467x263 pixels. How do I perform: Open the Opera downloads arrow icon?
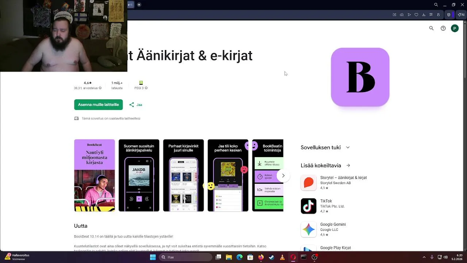424,15
